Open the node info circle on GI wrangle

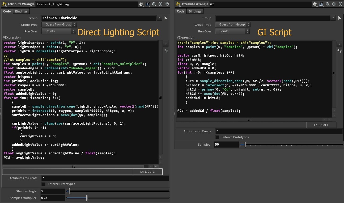click(x=334, y=4)
